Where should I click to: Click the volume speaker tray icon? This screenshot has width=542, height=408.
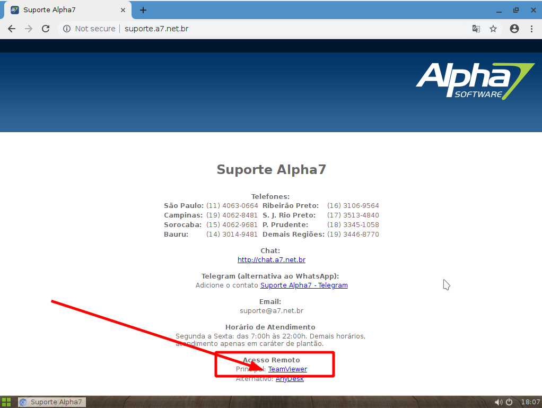498,402
